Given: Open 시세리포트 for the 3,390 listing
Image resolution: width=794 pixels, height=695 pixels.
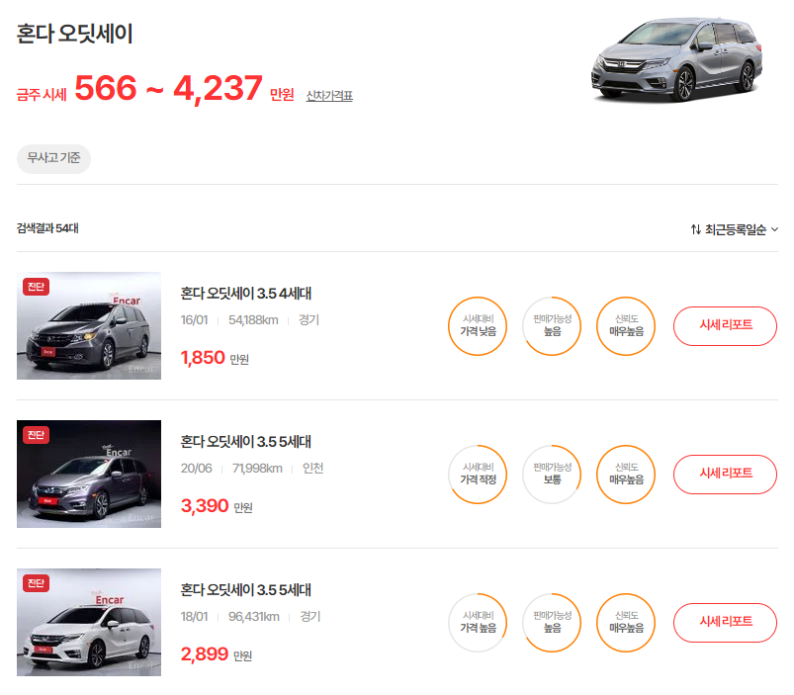Looking at the screenshot, I should [x=725, y=475].
